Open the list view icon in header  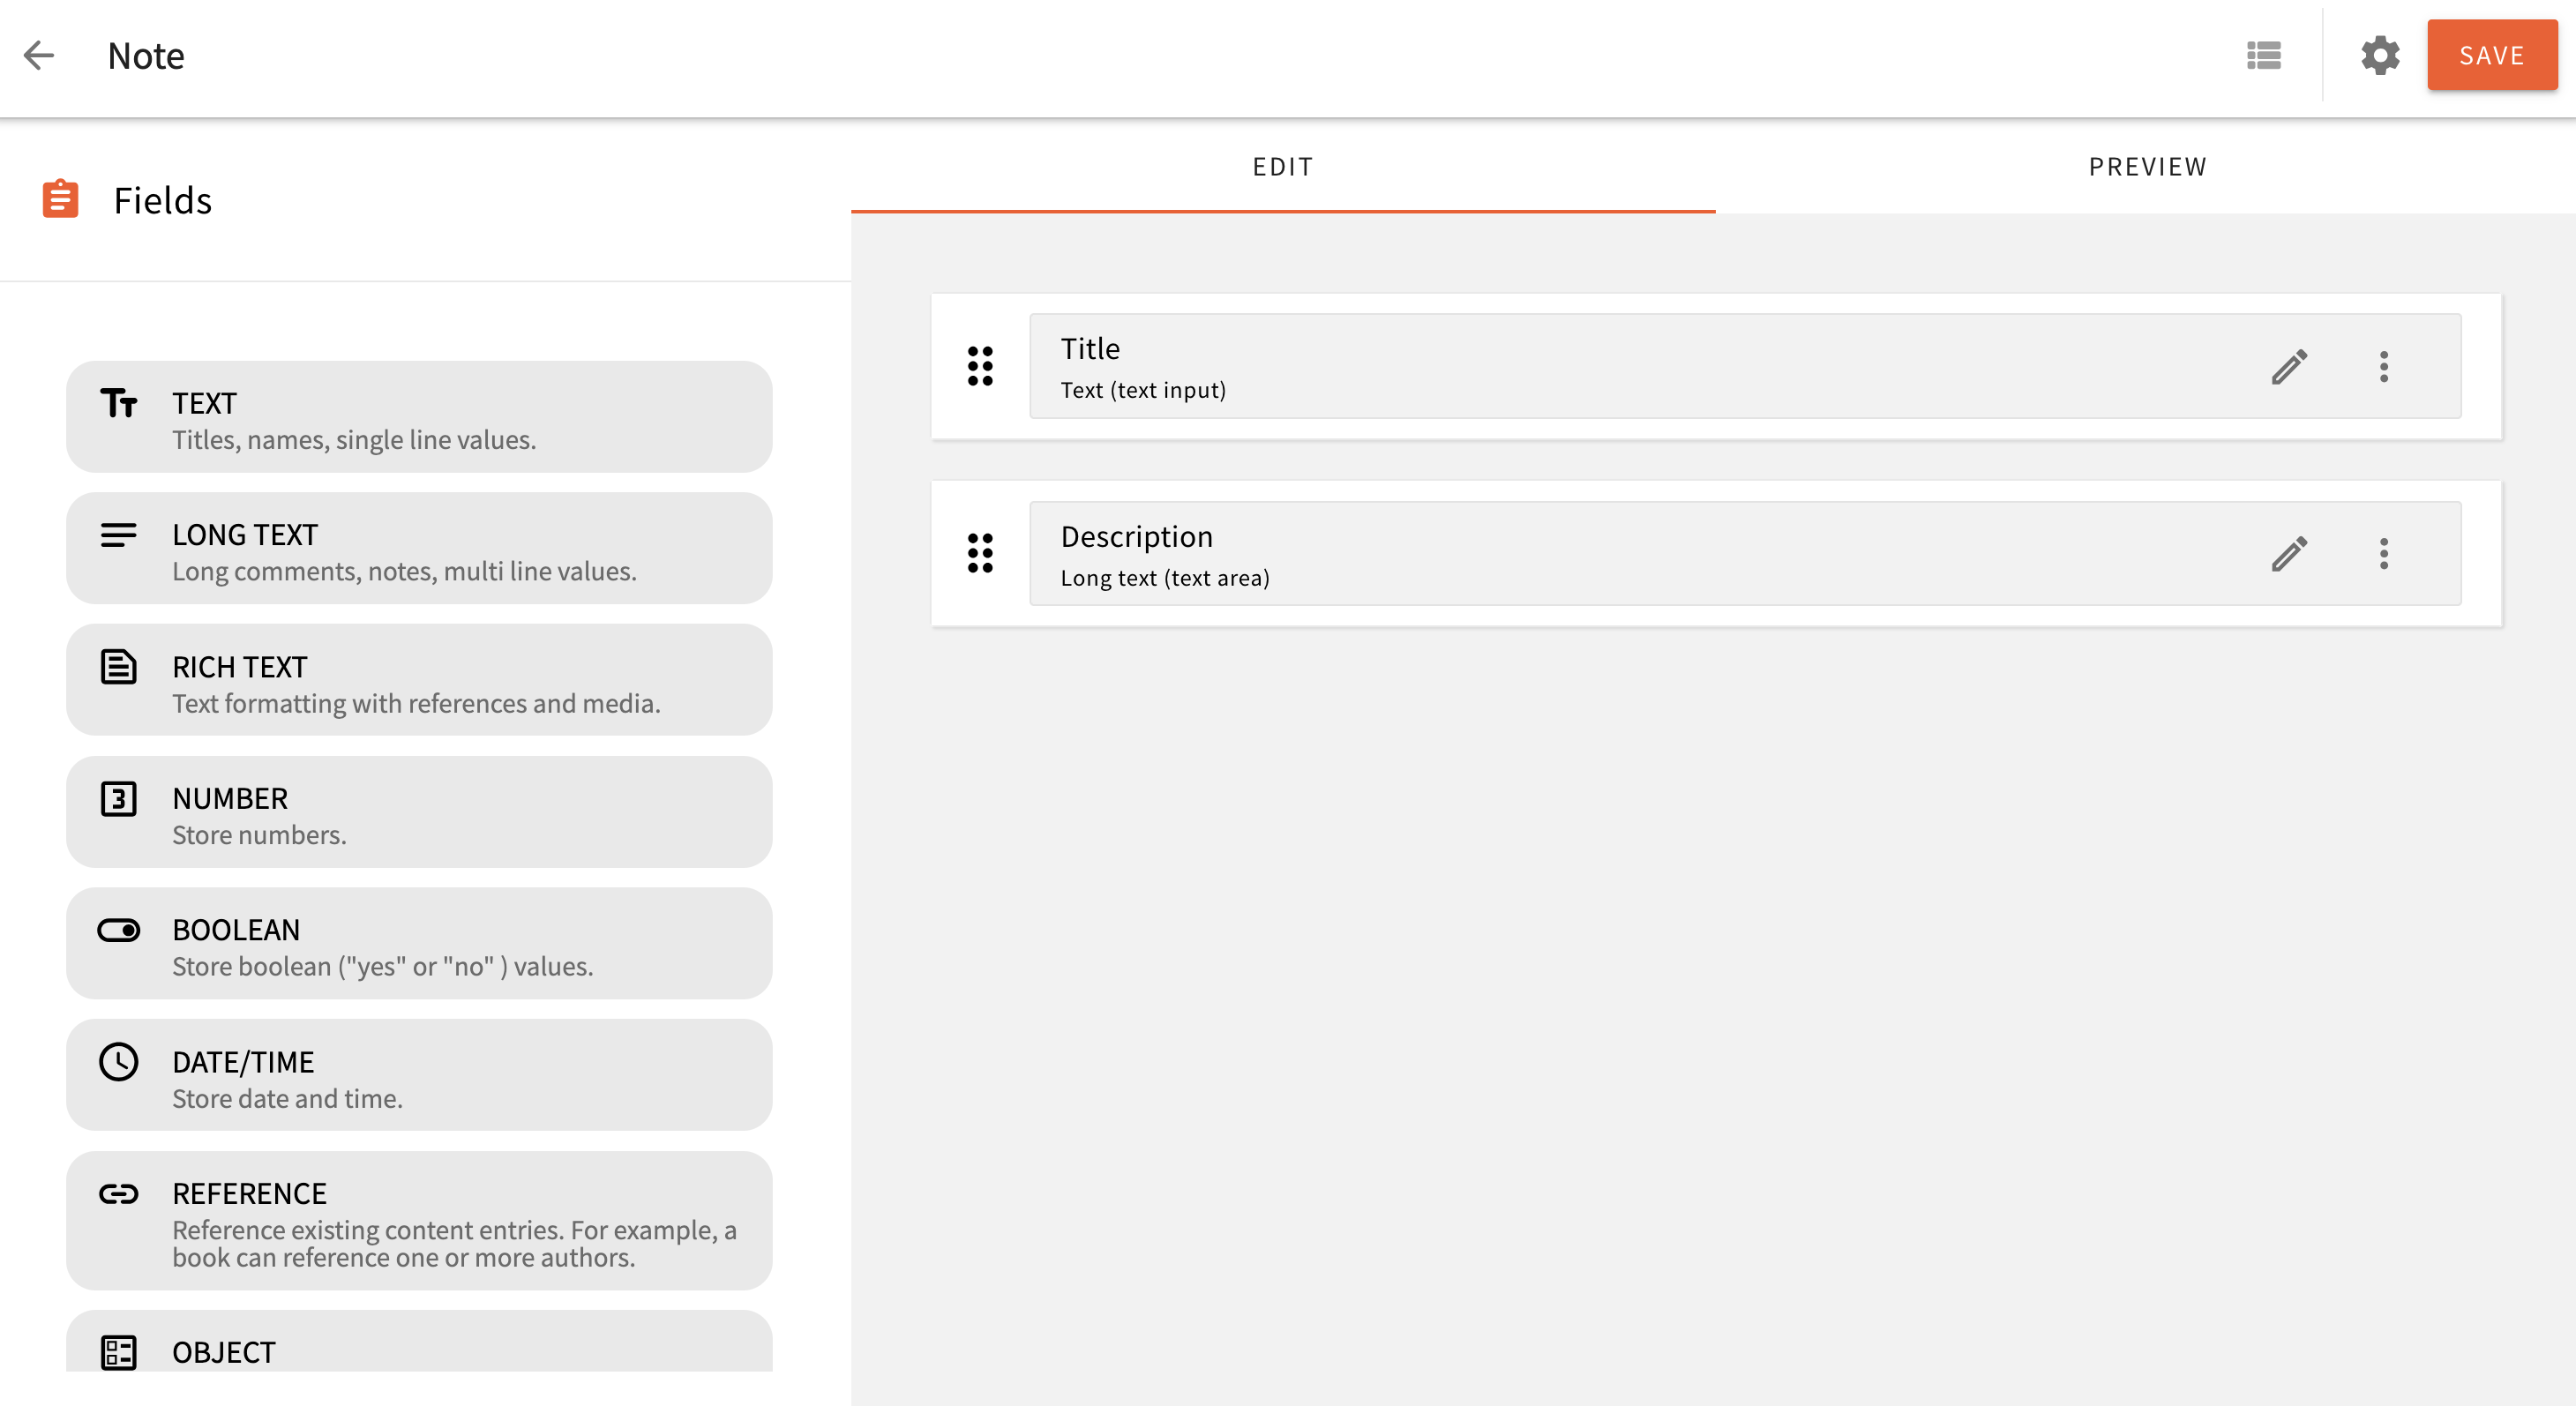(2264, 55)
